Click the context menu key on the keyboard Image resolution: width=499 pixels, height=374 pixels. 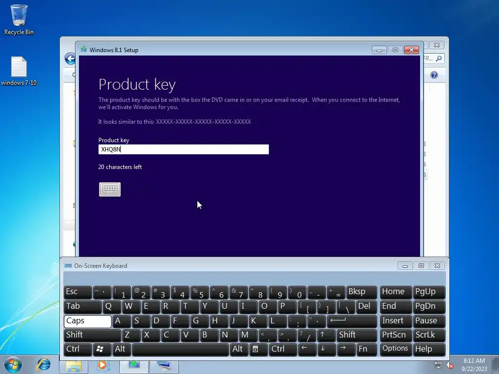pyautogui.click(x=258, y=350)
